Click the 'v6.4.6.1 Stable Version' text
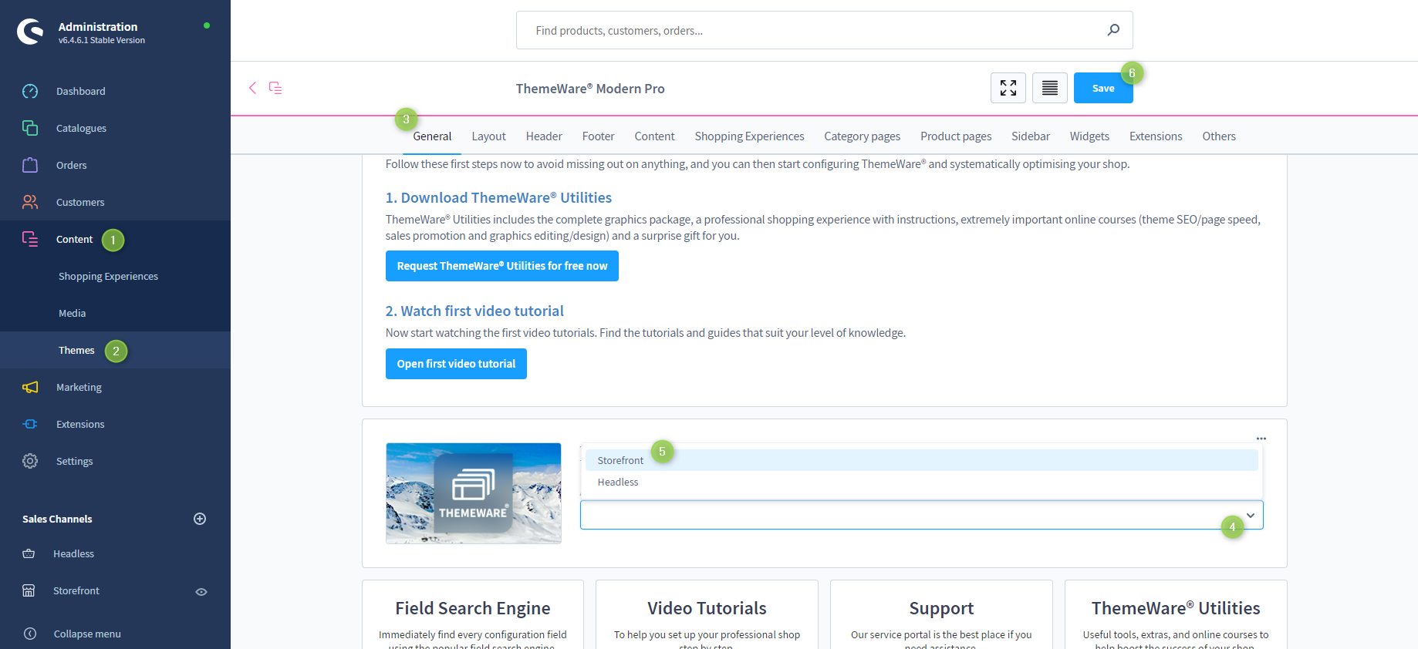Image resolution: width=1418 pixels, height=649 pixels. coord(102,40)
